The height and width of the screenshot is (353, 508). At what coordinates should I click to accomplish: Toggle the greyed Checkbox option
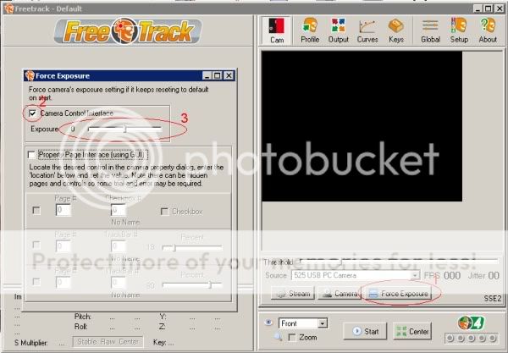point(164,212)
